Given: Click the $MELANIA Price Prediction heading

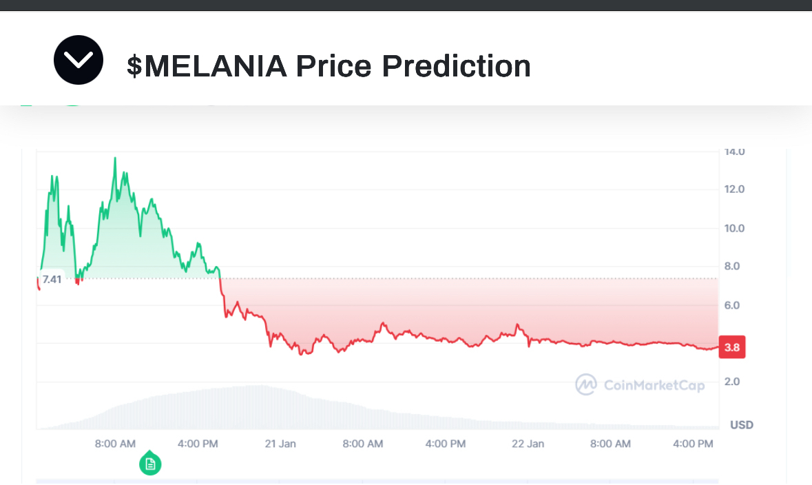Looking at the screenshot, I should [x=329, y=66].
